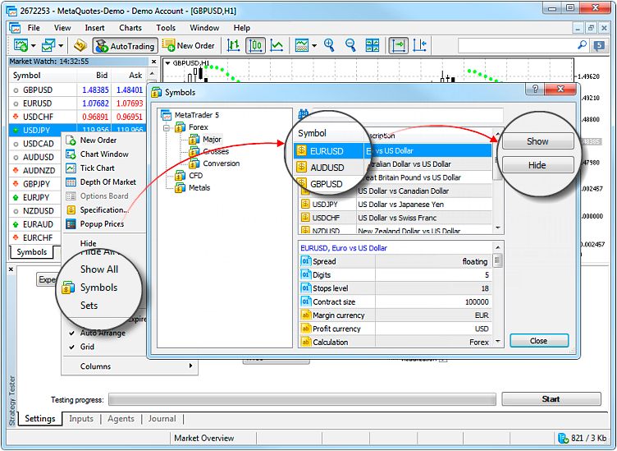Close the Market Watch panel
Screen dimensions: 617x451
[x=154, y=62]
